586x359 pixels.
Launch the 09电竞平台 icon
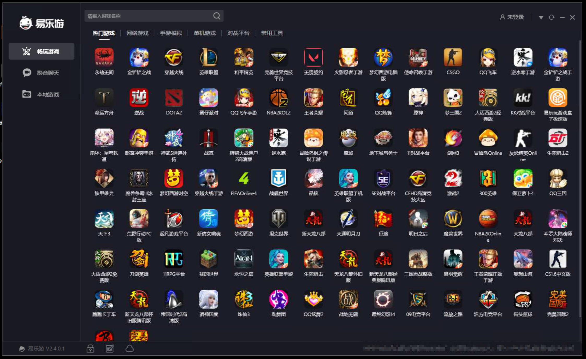[418, 299]
